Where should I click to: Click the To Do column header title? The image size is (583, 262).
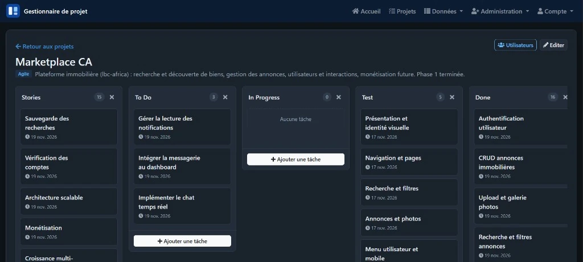(x=143, y=97)
